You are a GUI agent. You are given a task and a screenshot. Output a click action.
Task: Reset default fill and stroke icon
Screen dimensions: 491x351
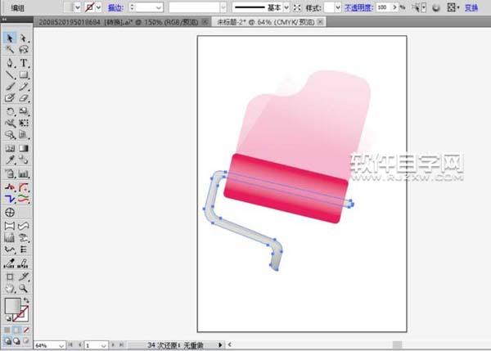click(x=8, y=319)
